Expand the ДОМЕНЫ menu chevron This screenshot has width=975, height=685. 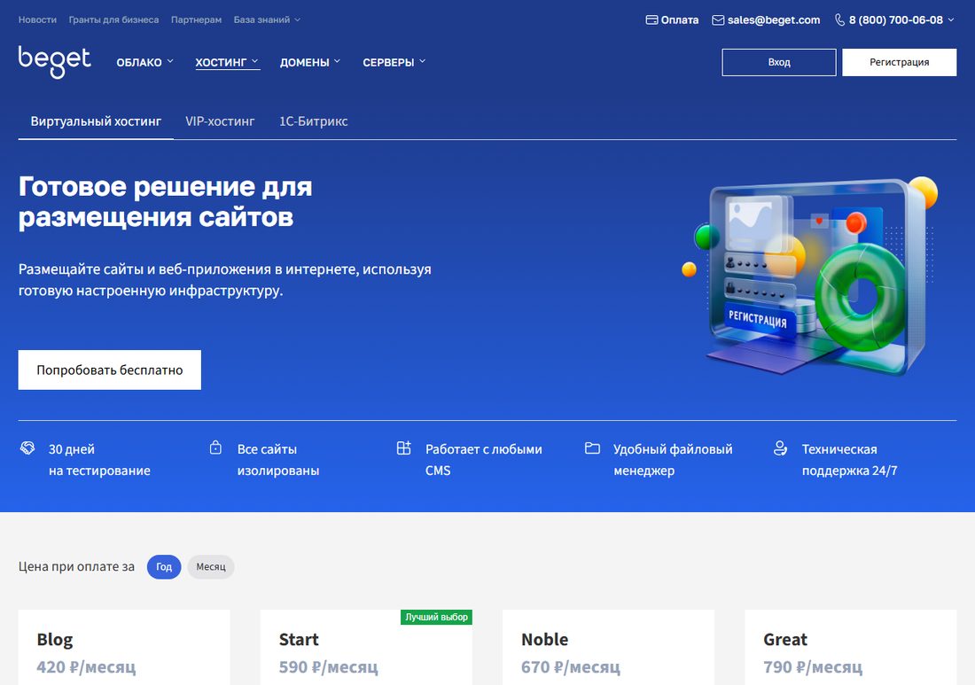(x=337, y=61)
